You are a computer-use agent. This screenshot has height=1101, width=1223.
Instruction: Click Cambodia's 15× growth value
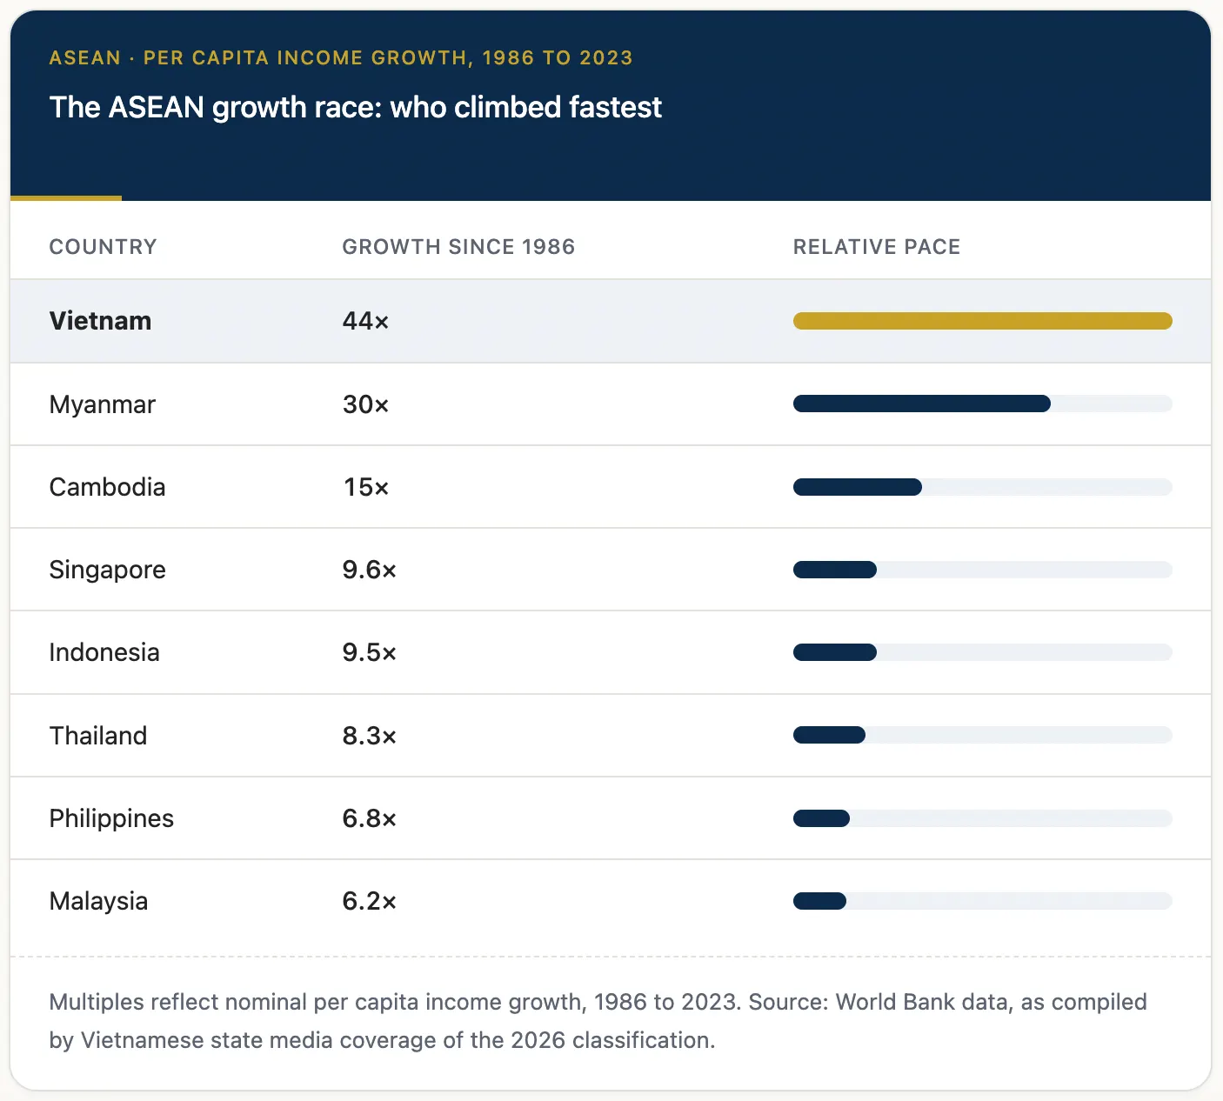pyautogui.click(x=365, y=487)
